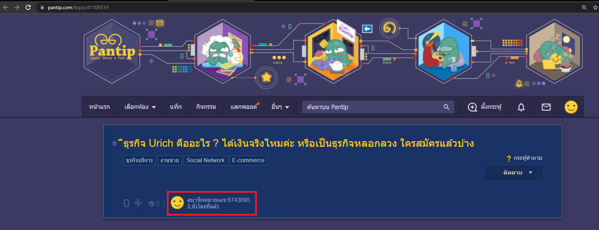Click the ตั้งกระทู้ create topic button
The height and width of the screenshot is (230, 599).
[x=484, y=107]
